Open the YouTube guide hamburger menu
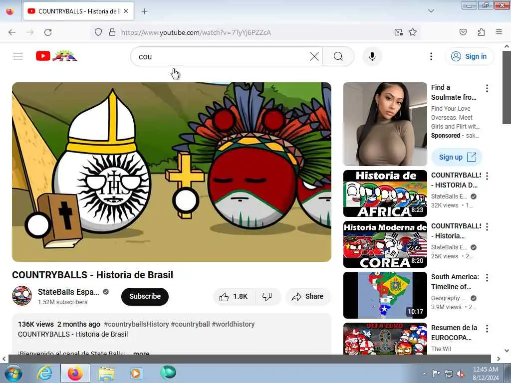This screenshot has width=511, height=383. click(x=18, y=56)
